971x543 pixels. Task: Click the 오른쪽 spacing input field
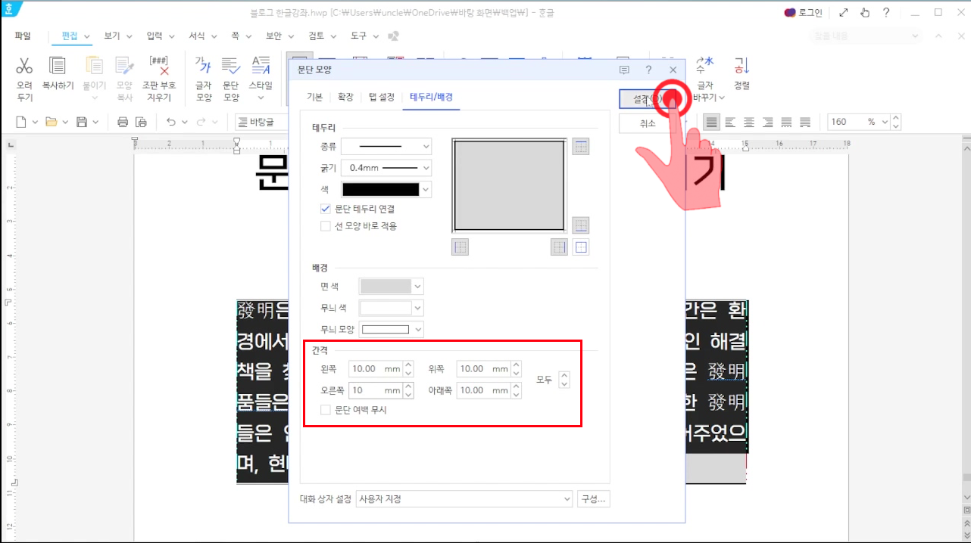coord(376,390)
